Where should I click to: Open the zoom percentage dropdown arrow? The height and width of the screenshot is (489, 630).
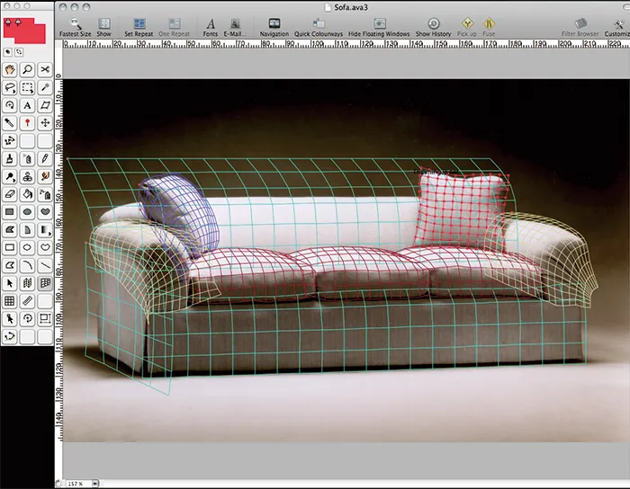pos(95,484)
